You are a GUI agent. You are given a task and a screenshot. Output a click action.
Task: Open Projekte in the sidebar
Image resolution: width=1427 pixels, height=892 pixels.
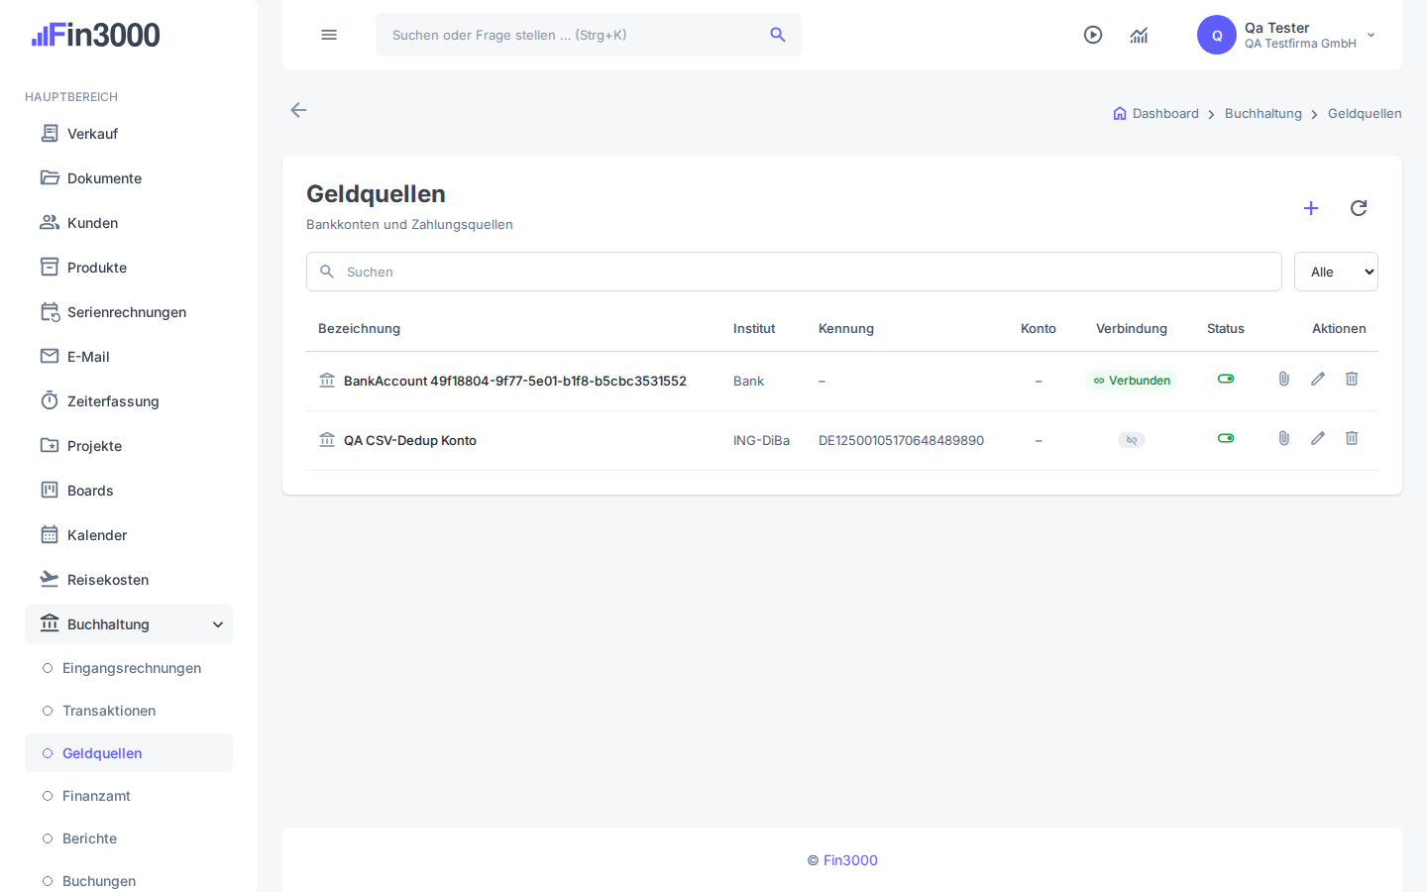coord(129,446)
